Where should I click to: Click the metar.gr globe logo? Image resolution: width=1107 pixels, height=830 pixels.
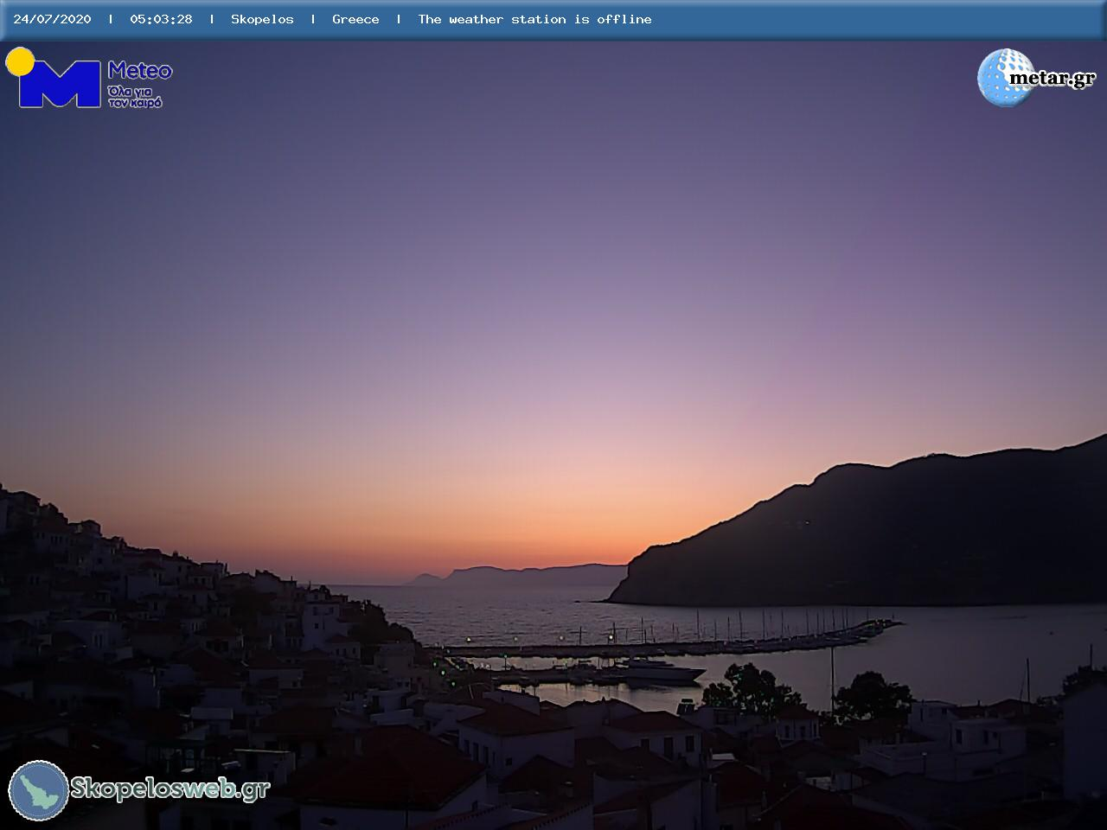point(1006,78)
